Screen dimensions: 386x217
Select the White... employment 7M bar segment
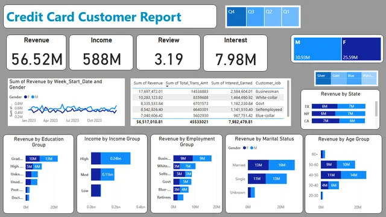[x=188, y=166]
